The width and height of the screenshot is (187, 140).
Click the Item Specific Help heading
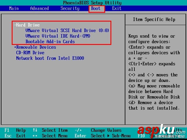(x=154, y=20)
